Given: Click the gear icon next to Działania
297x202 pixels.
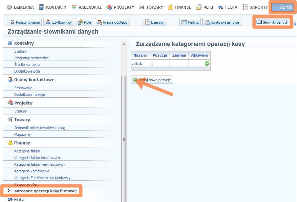Looking at the screenshot, I should point(9,7).
